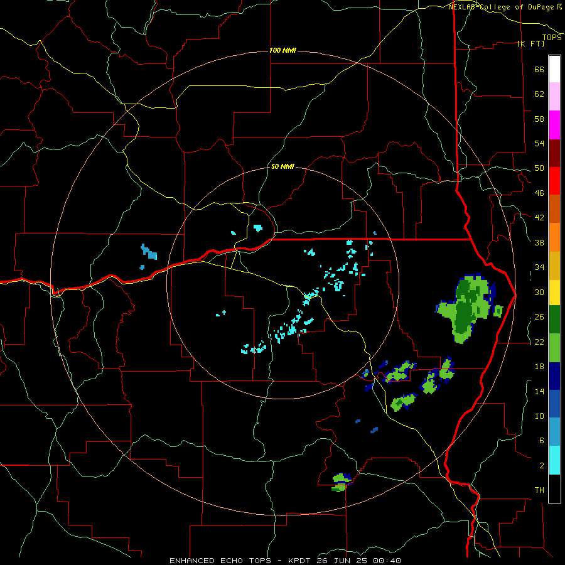Select the dark red legend swatch near 54
Screen dimensions: 565x565
pyautogui.click(x=554, y=153)
